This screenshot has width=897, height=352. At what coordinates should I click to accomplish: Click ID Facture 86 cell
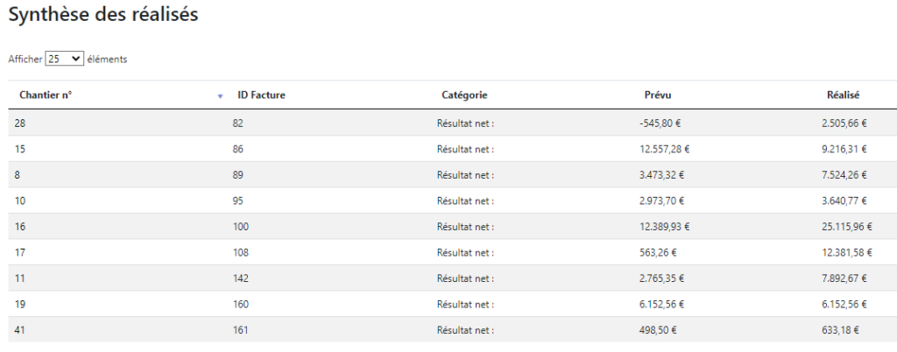238,149
